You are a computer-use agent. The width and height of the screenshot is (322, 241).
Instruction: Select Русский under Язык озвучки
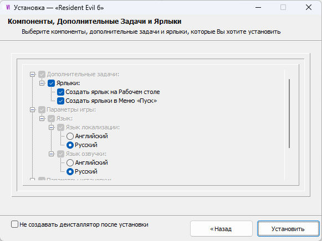70,171
